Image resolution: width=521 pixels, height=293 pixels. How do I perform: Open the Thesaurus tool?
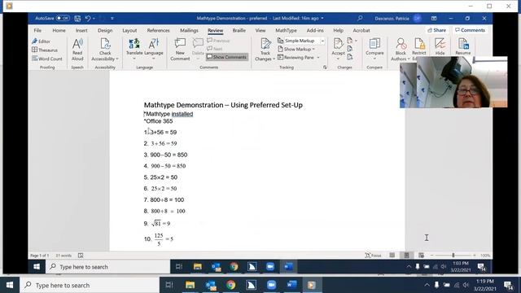point(45,50)
